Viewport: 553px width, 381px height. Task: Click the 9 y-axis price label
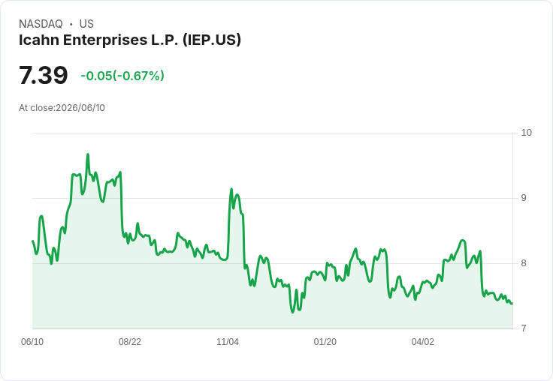click(524, 198)
